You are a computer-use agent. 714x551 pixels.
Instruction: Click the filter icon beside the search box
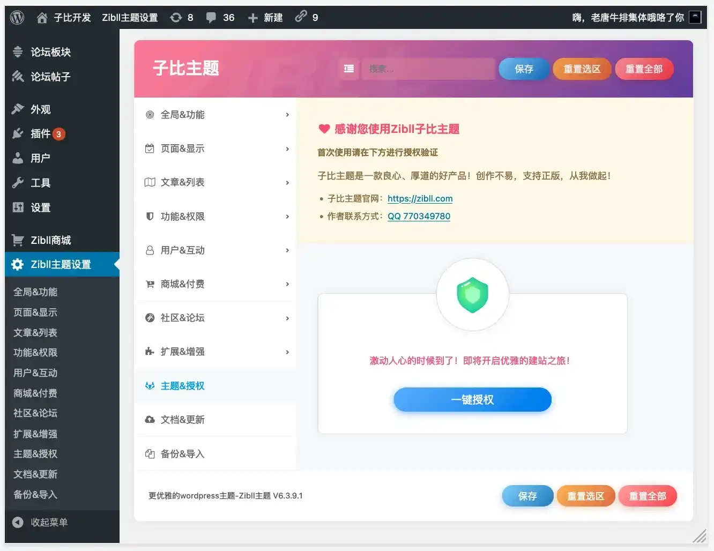click(x=348, y=69)
